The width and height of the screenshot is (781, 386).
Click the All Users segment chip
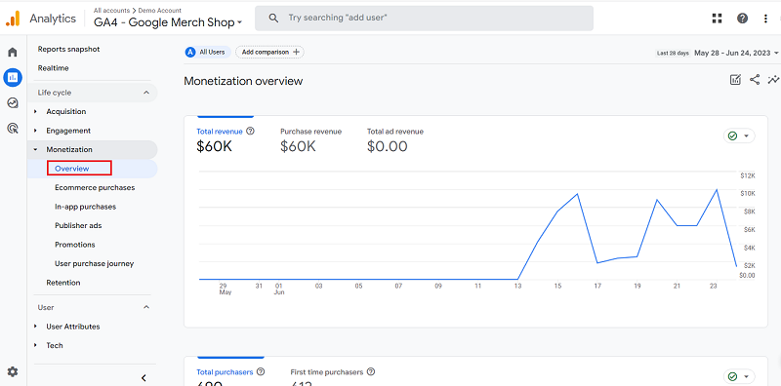[208, 52]
